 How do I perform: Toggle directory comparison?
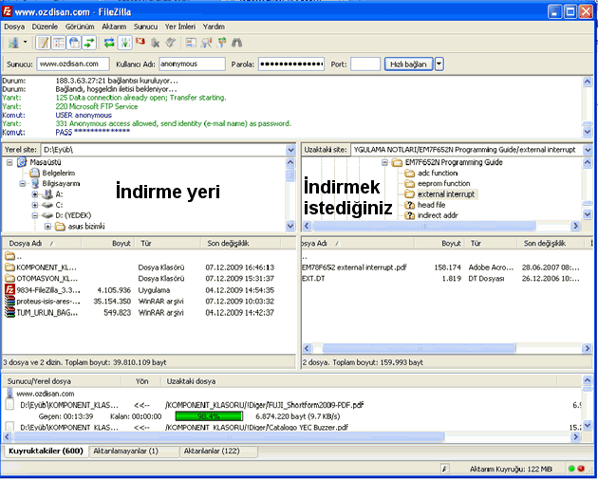pos(206,43)
